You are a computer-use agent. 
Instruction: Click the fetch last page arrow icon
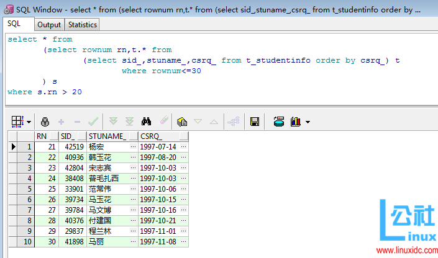click(x=129, y=122)
